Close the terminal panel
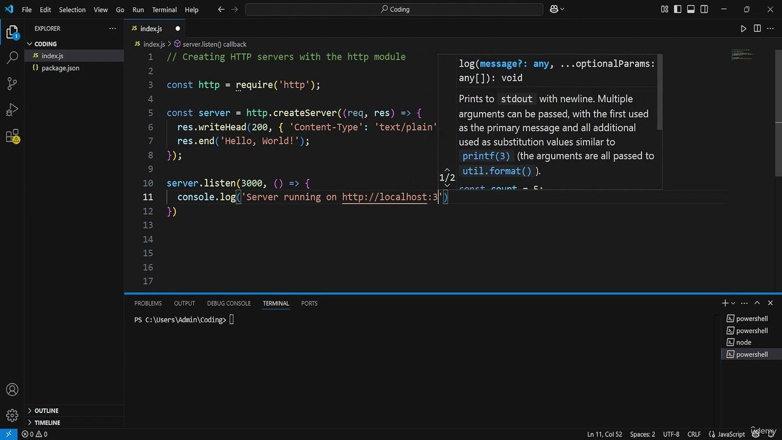Viewport: 782px width, 440px height. point(770,303)
